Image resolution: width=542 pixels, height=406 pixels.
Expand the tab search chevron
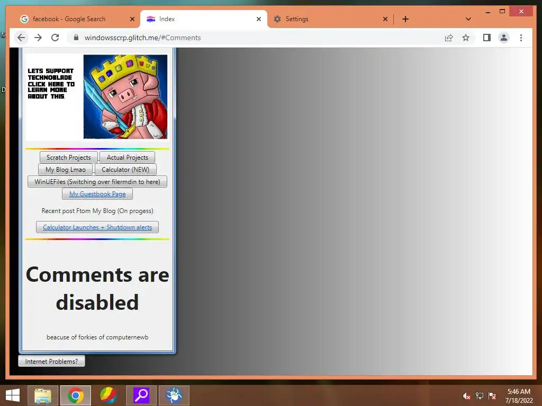(x=468, y=19)
